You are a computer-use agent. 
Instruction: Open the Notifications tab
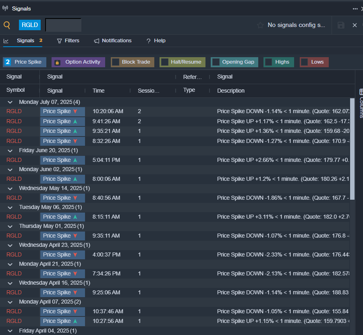(x=113, y=41)
